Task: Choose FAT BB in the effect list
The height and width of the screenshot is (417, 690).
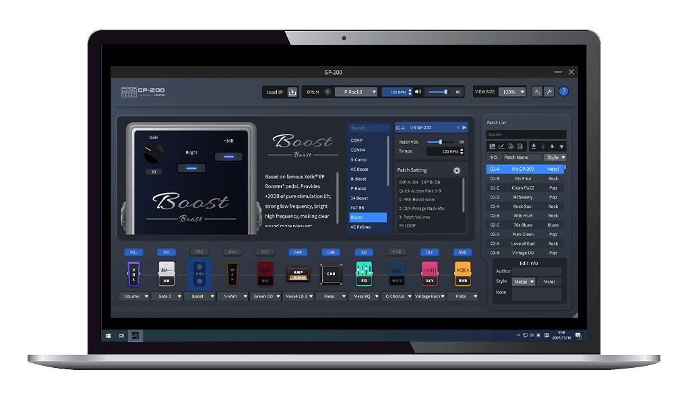Action: [x=357, y=208]
